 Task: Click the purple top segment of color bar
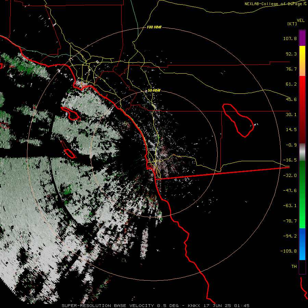pyautogui.click(x=302, y=38)
